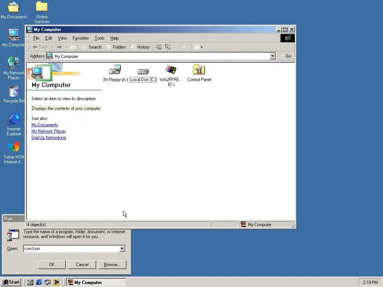383x287 pixels.
Task: Click the resize grip of My Computer window
Action: [293, 225]
